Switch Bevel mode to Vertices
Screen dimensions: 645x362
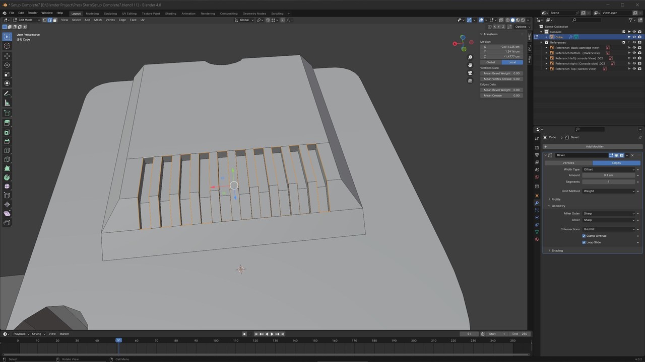568,163
